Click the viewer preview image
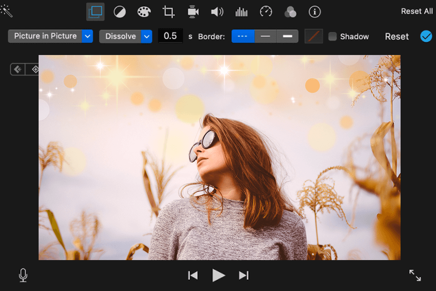The width and height of the screenshot is (436, 291). pos(219,157)
